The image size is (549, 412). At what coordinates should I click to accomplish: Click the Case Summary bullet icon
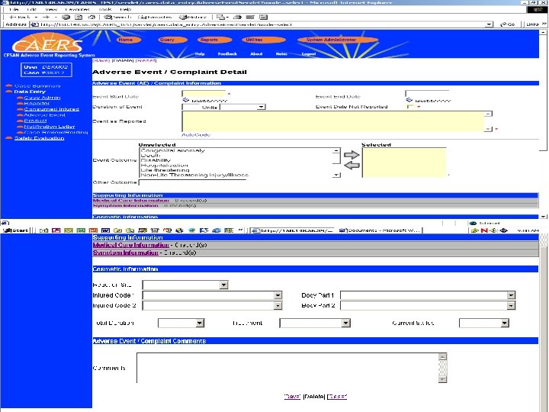(9, 85)
